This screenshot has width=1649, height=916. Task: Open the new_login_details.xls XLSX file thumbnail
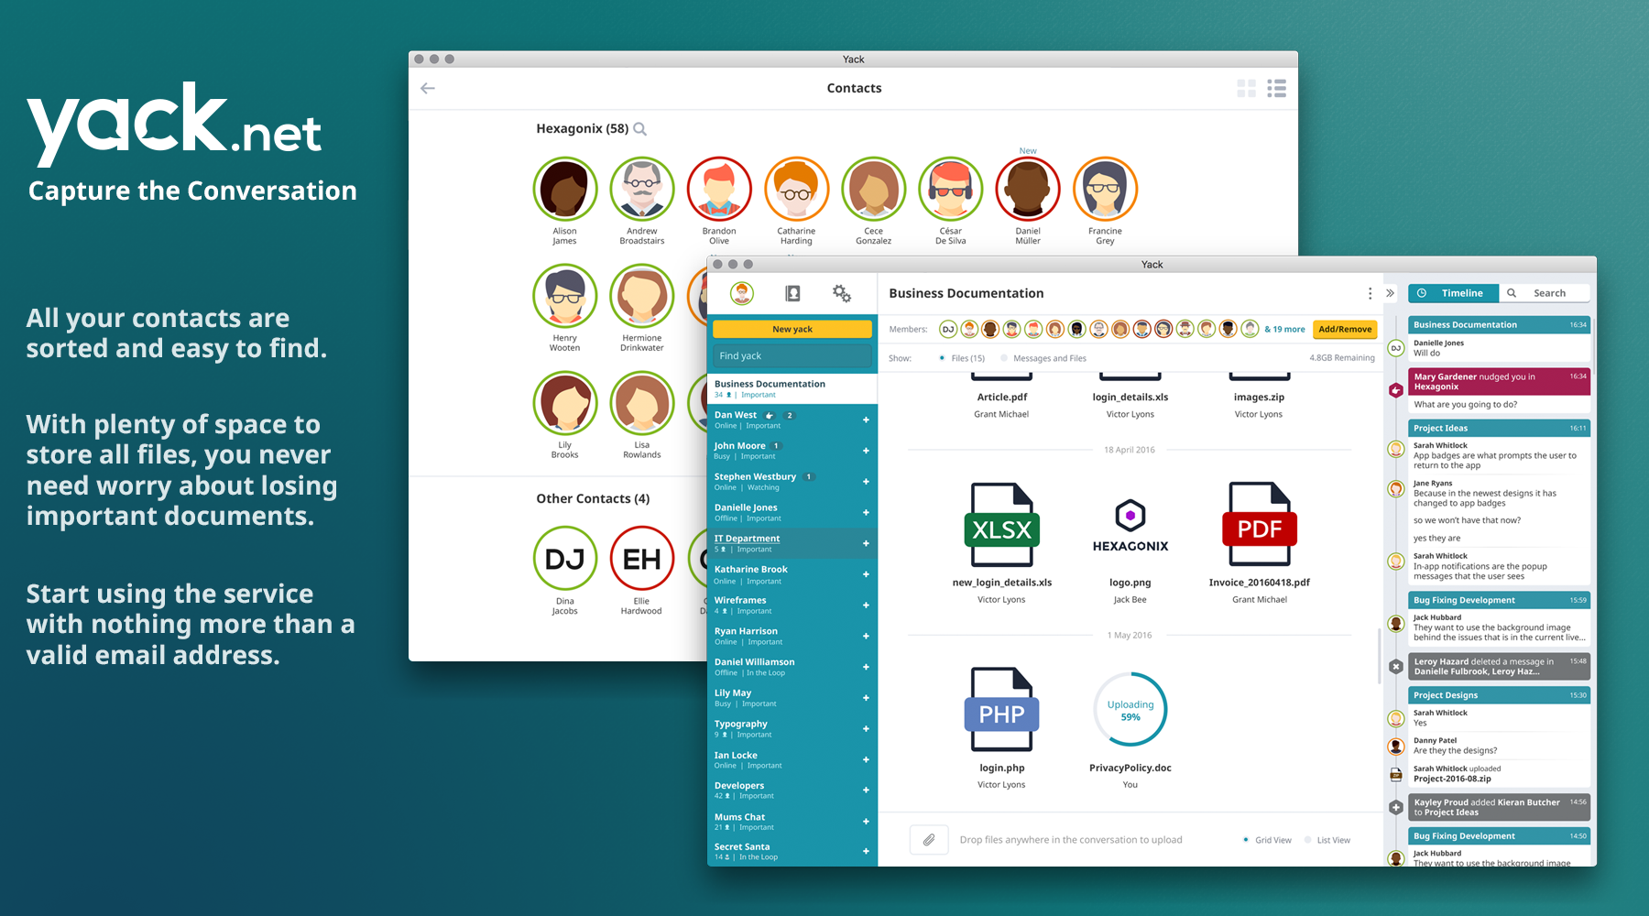point(1001,525)
